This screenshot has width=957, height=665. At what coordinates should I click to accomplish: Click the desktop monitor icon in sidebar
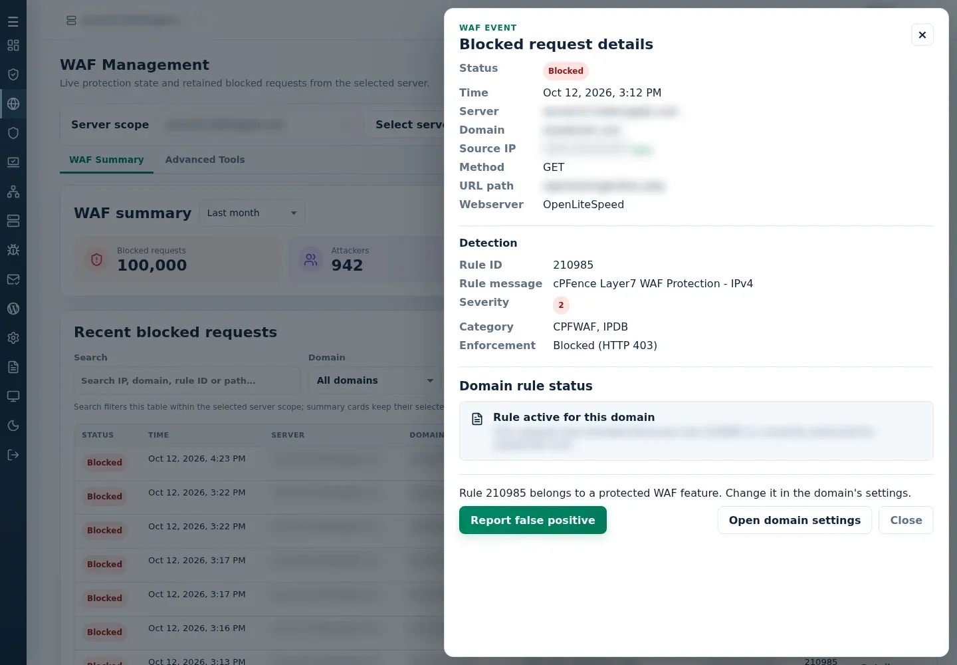(13, 396)
